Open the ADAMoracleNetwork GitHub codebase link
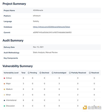 point(51,27)
